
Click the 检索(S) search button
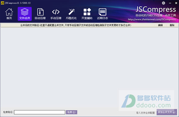(x=72, y=112)
